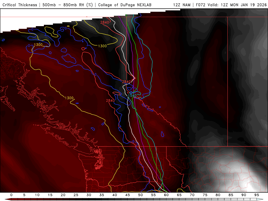
Task: Click the colorbar tick label "40"
Action: click(115, 195)
